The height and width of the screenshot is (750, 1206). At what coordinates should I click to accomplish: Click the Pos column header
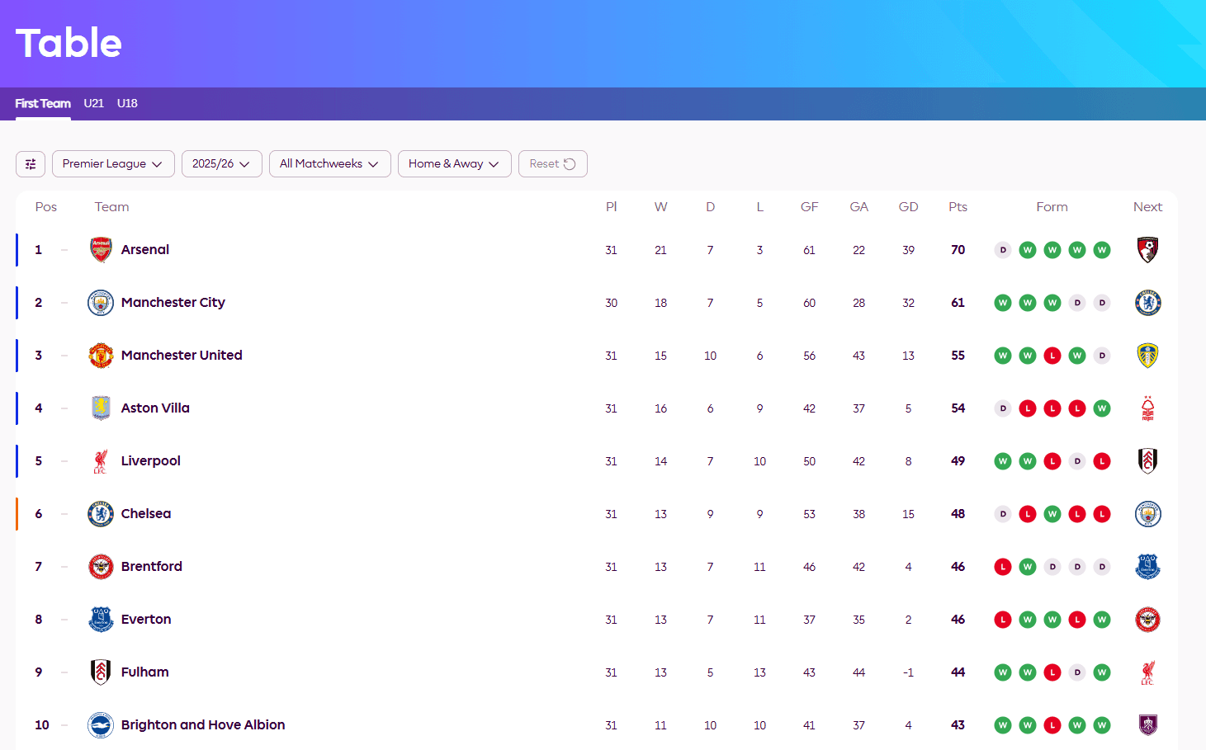[x=46, y=207]
